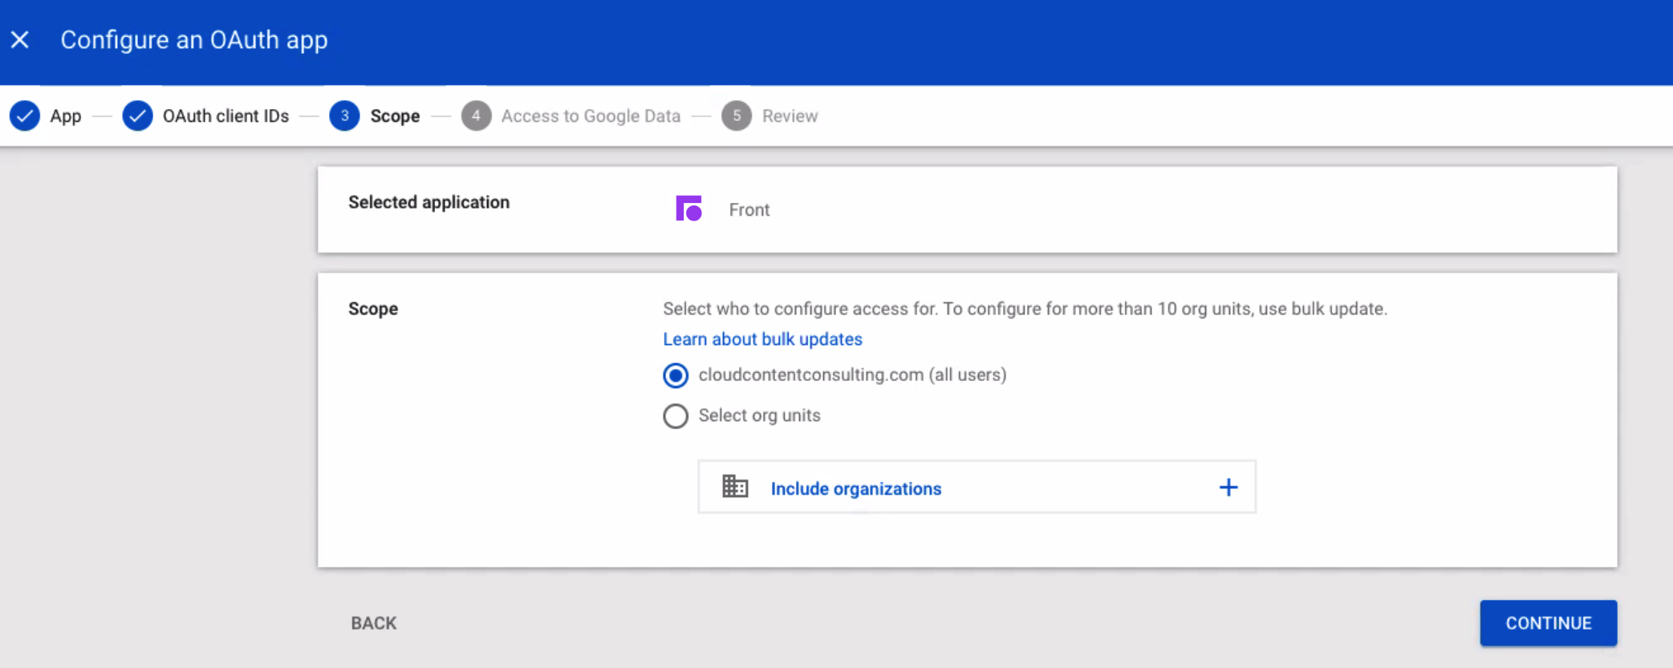This screenshot has width=1673, height=668.
Task: Choose the Select org units radio
Action: tap(676, 416)
